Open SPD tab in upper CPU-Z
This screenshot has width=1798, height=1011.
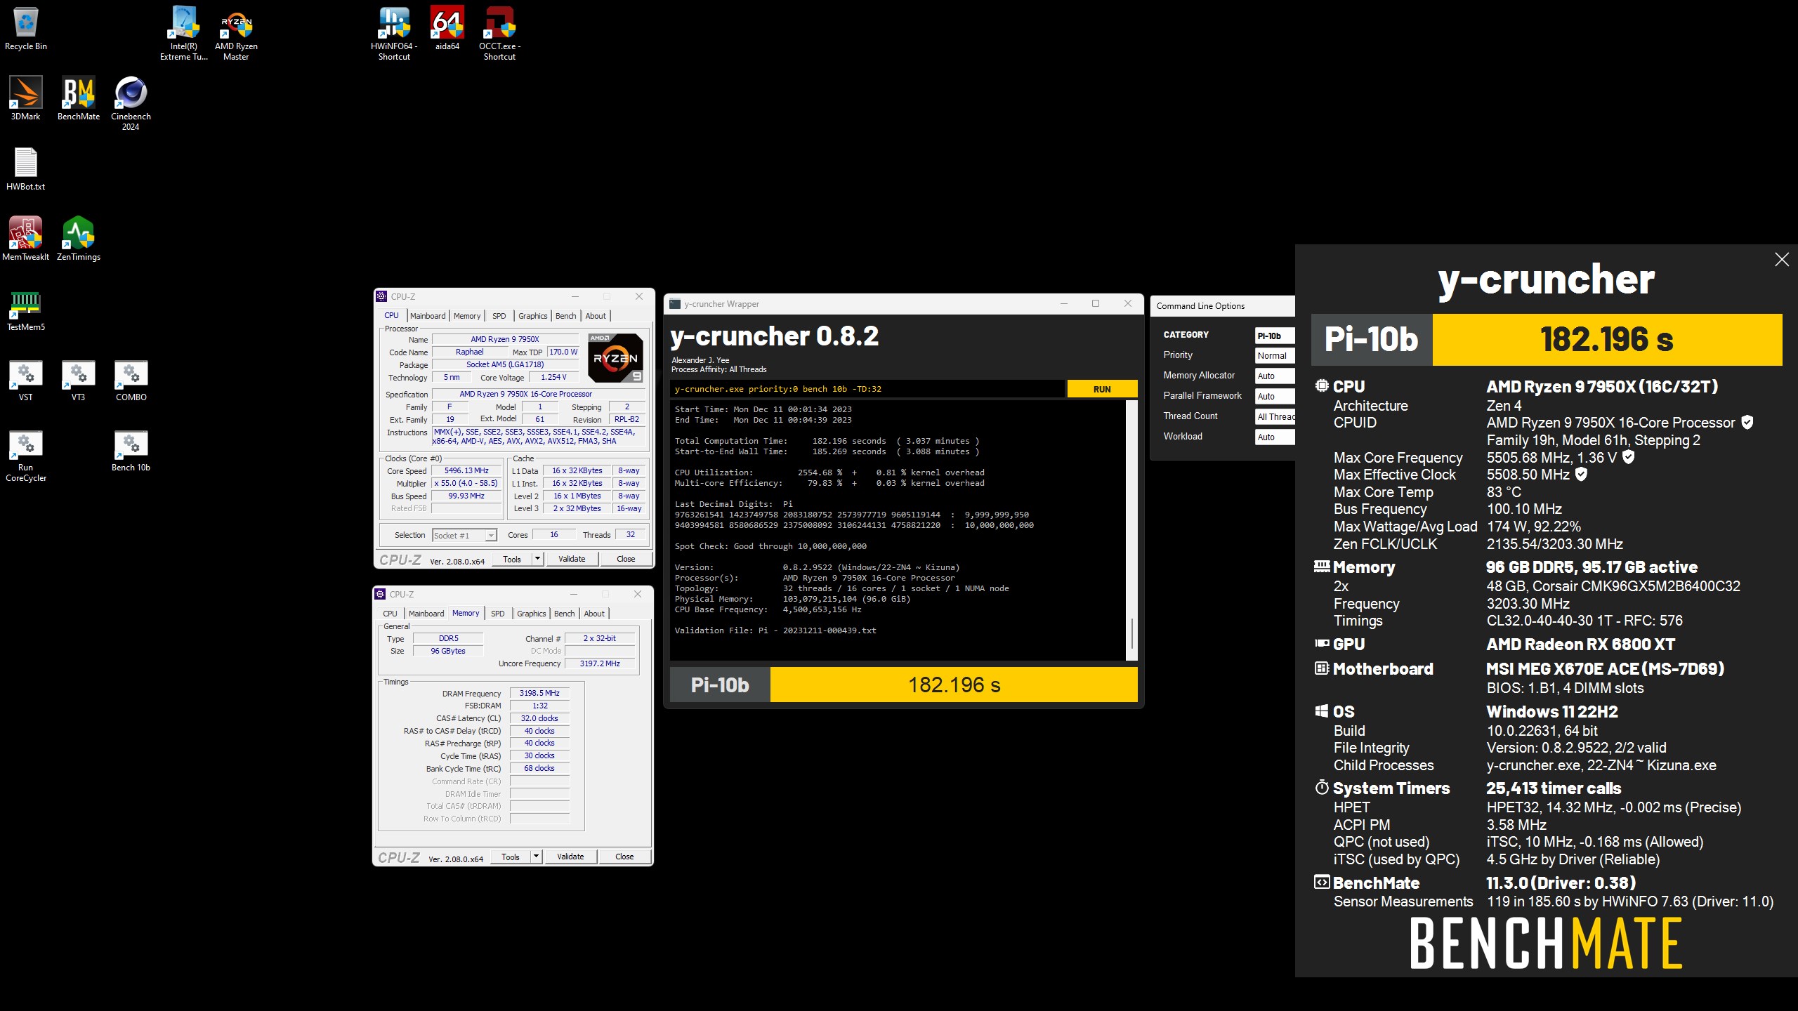coord(499,316)
